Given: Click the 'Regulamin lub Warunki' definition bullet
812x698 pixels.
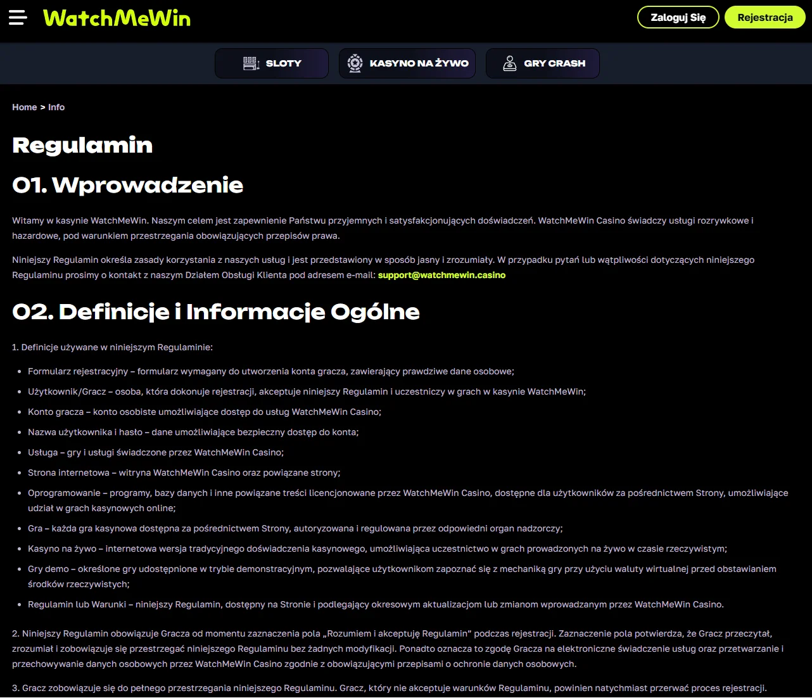Looking at the screenshot, I should point(376,604).
